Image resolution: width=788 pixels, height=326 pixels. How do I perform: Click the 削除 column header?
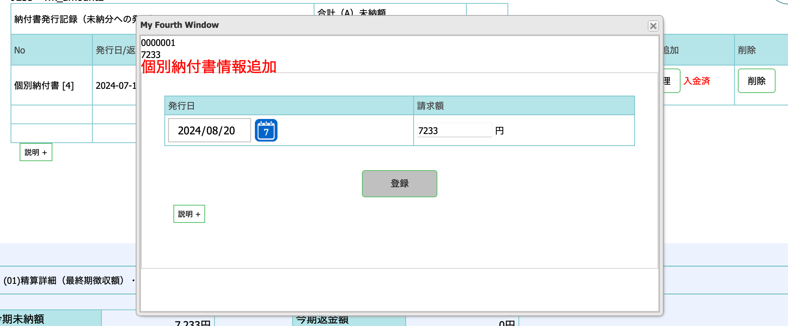click(747, 50)
